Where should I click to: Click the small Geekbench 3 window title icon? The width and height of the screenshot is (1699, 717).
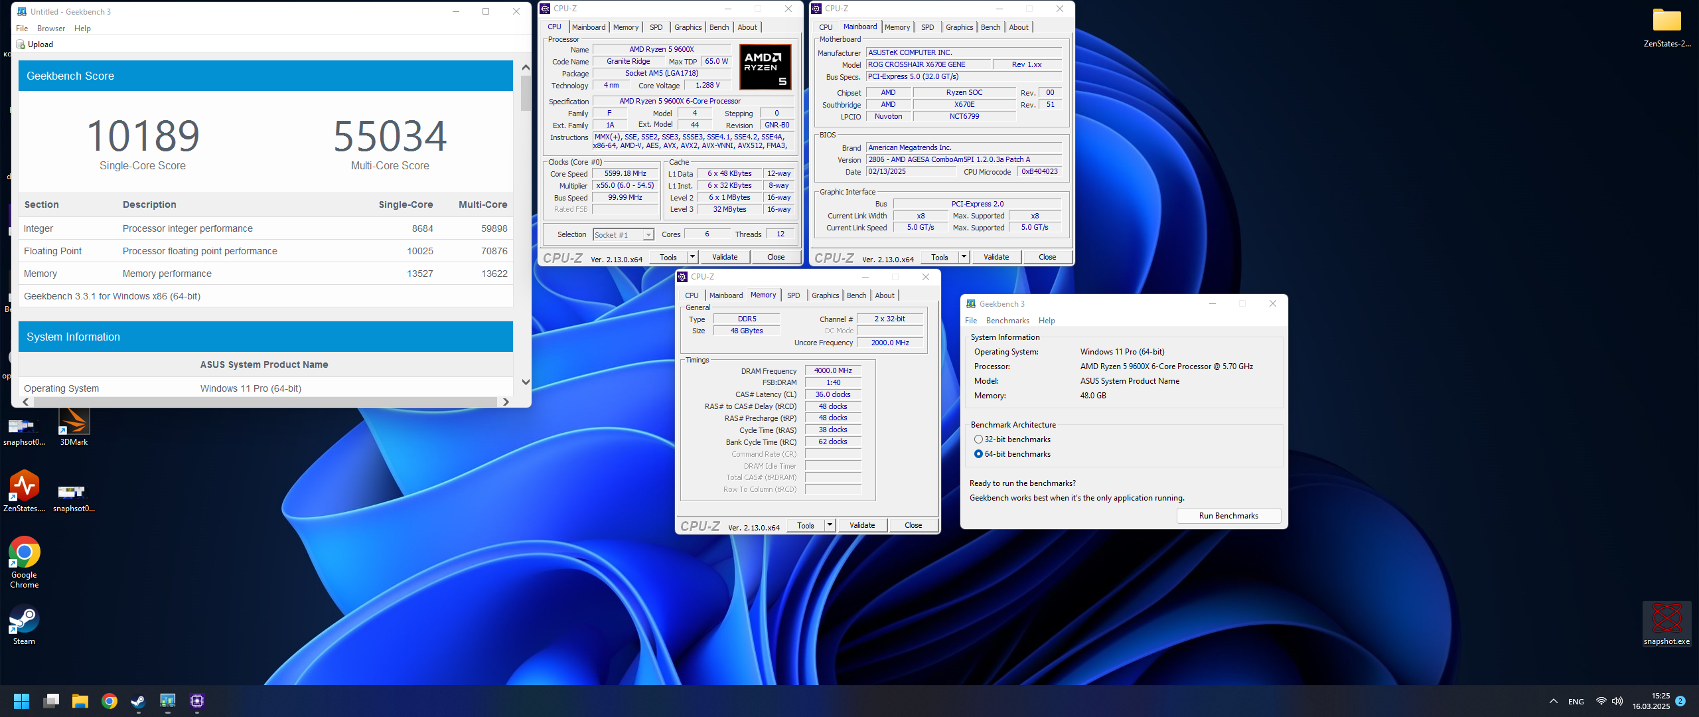pyautogui.click(x=971, y=304)
